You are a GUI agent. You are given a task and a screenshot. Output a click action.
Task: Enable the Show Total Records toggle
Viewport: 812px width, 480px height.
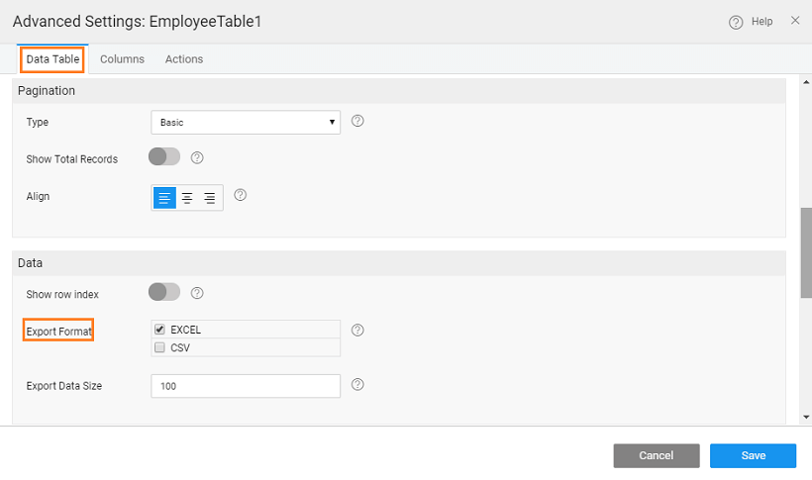click(164, 157)
